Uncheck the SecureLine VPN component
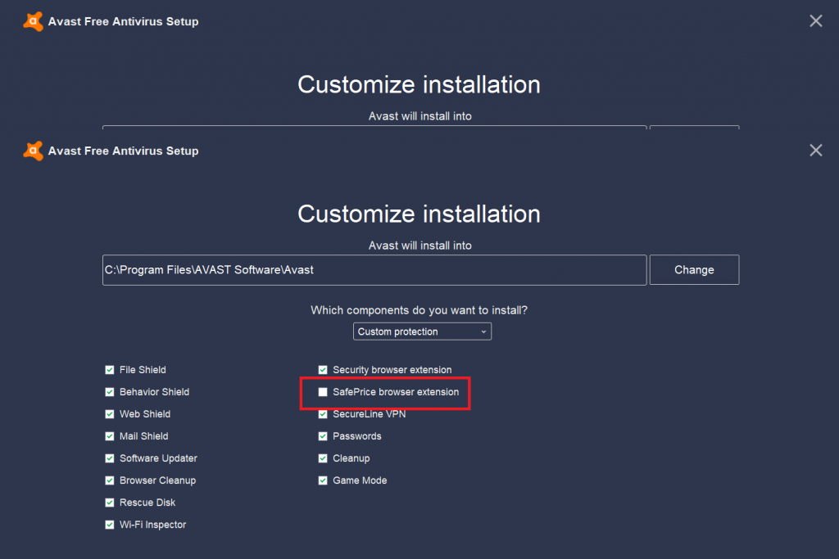Screen dimensions: 839x559 point(323,414)
